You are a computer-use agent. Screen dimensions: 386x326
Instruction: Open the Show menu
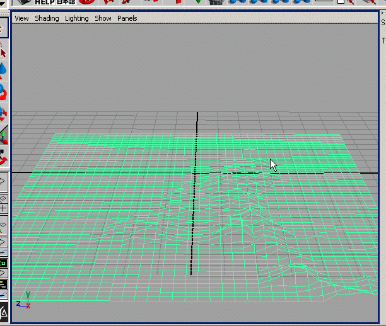pos(103,18)
